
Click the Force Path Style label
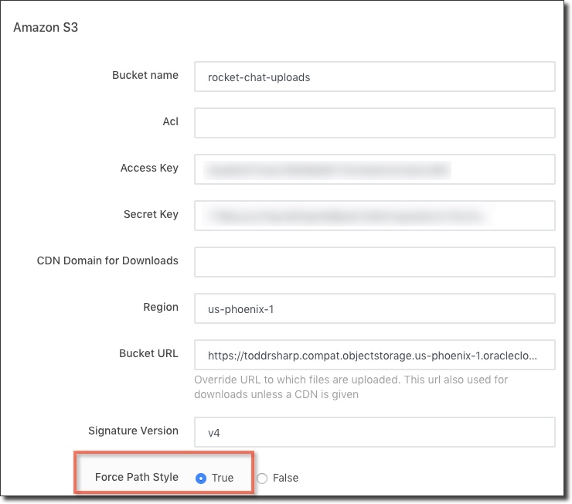[x=137, y=477]
